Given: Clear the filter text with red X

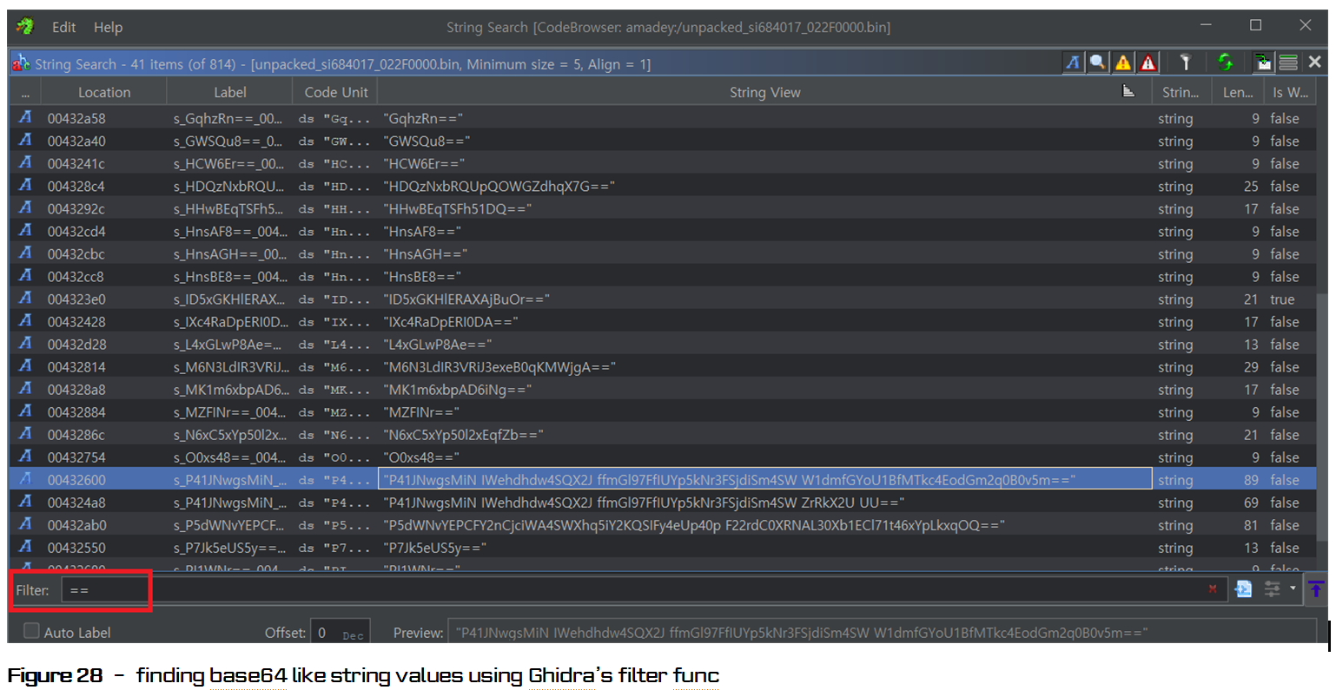Looking at the screenshot, I should tap(1213, 589).
